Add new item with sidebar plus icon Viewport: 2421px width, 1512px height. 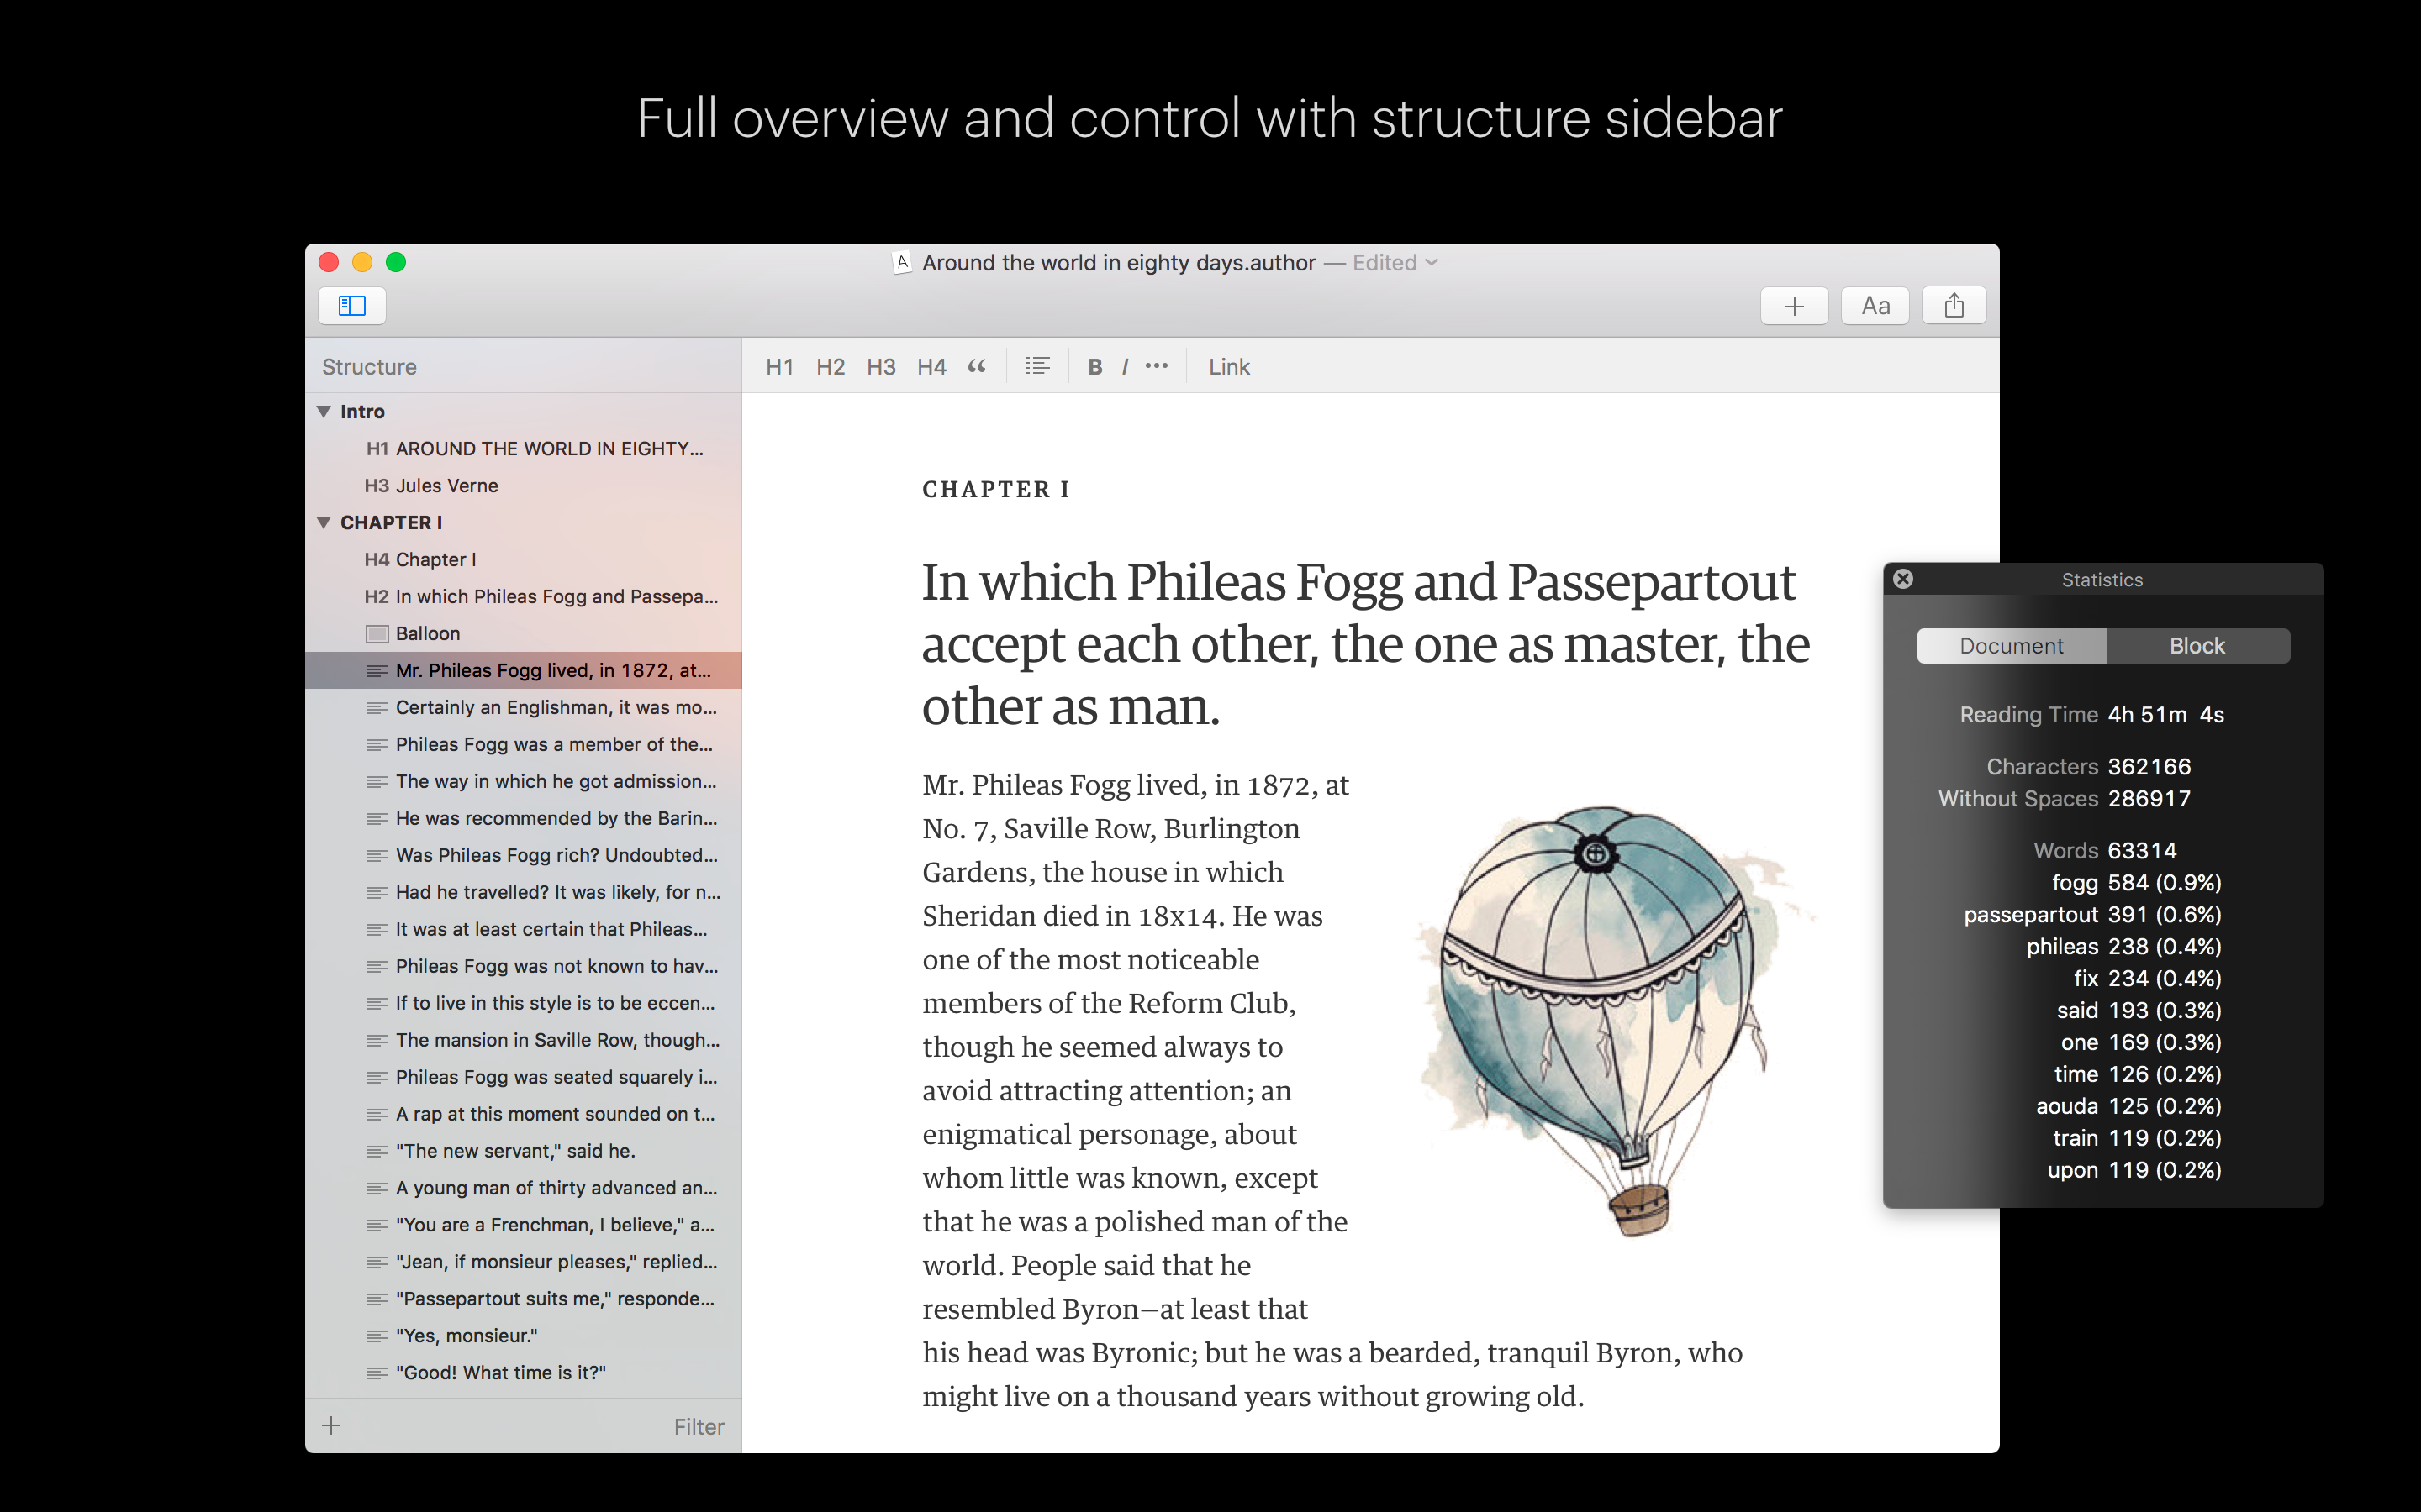point(332,1426)
